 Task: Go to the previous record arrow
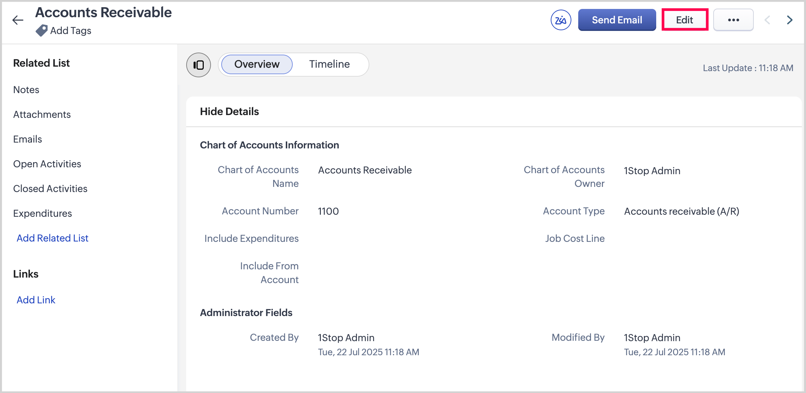tap(767, 20)
